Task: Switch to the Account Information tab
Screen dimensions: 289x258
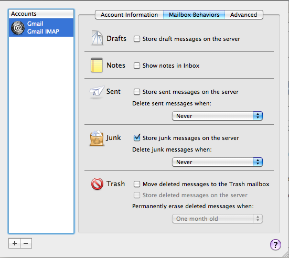Action: tap(129, 15)
